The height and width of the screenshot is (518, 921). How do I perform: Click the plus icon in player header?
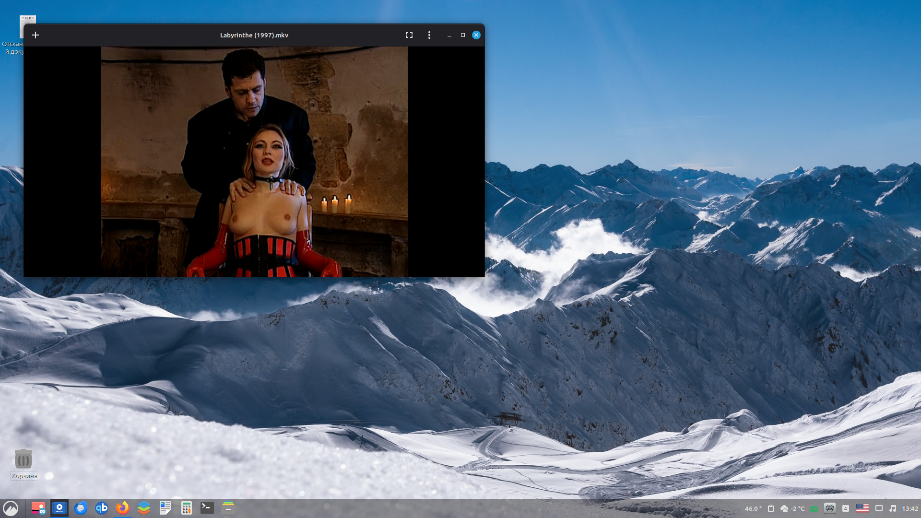[35, 35]
